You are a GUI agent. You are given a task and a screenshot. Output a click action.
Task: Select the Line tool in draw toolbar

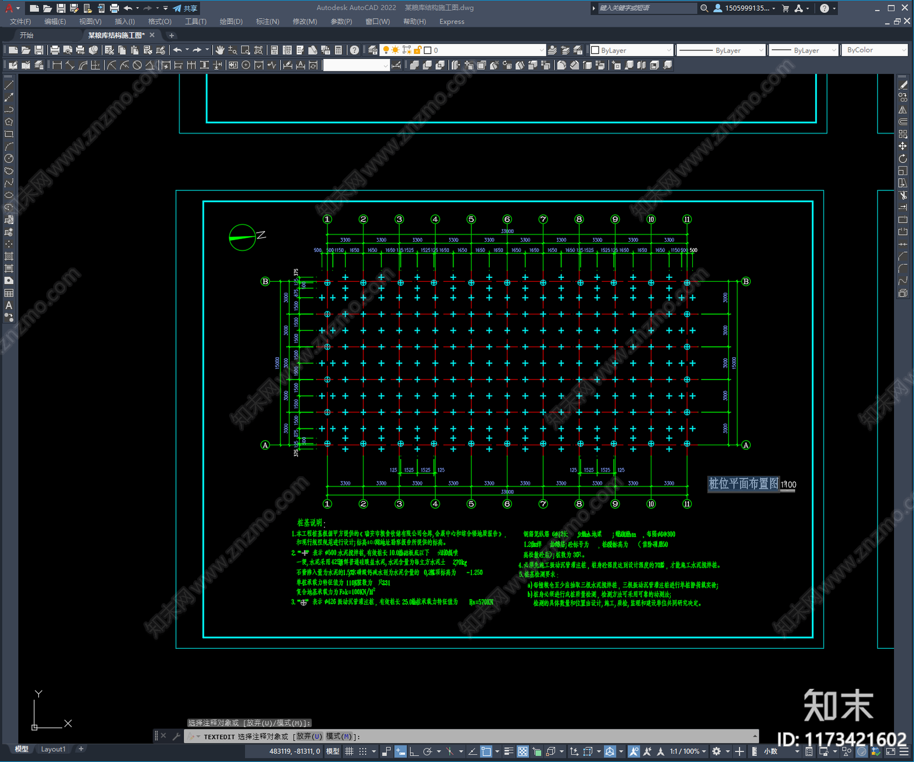tap(9, 85)
